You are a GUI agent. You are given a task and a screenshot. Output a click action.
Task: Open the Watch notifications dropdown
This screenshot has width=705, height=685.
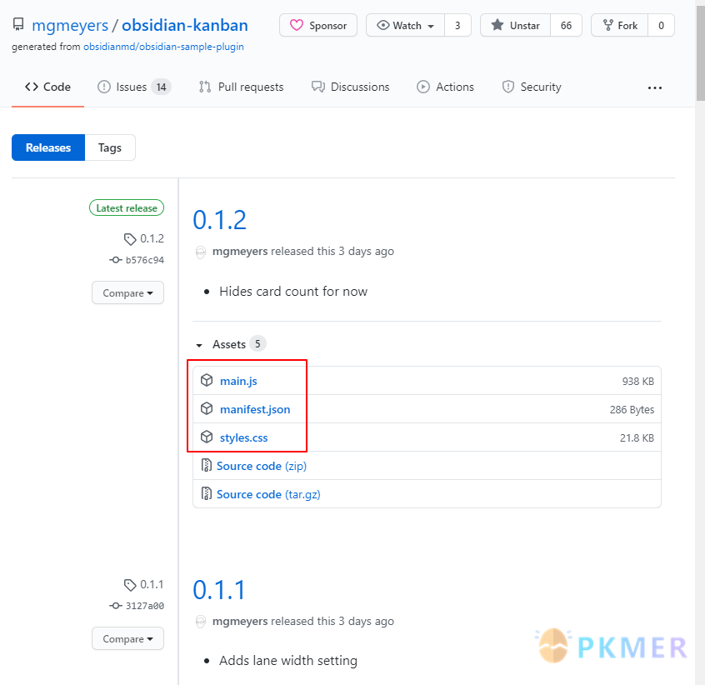click(406, 25)
